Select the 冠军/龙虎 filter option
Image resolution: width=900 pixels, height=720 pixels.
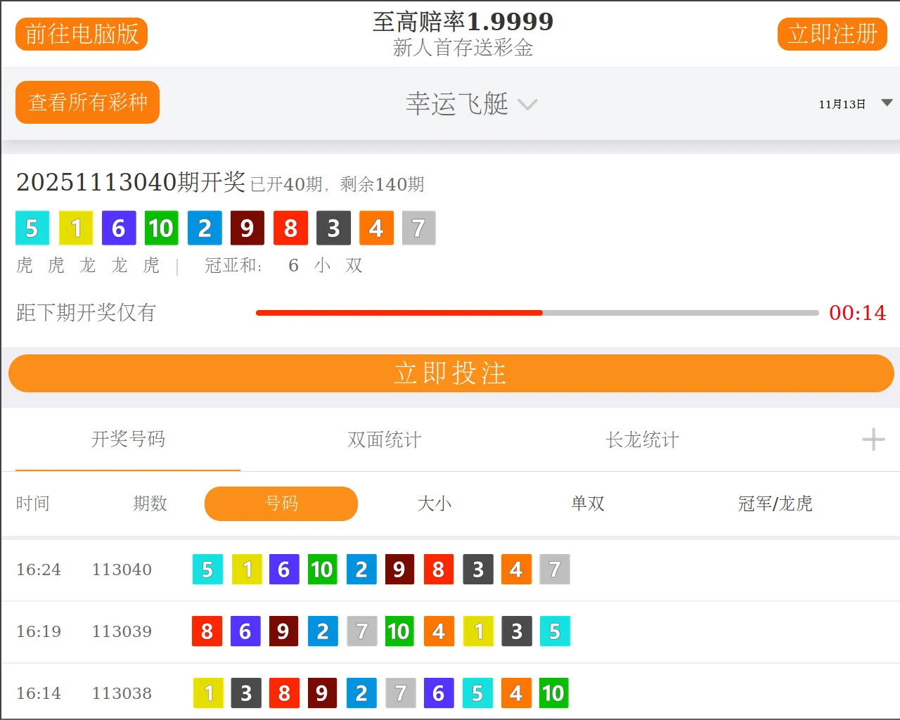click(x=775, y=503)
